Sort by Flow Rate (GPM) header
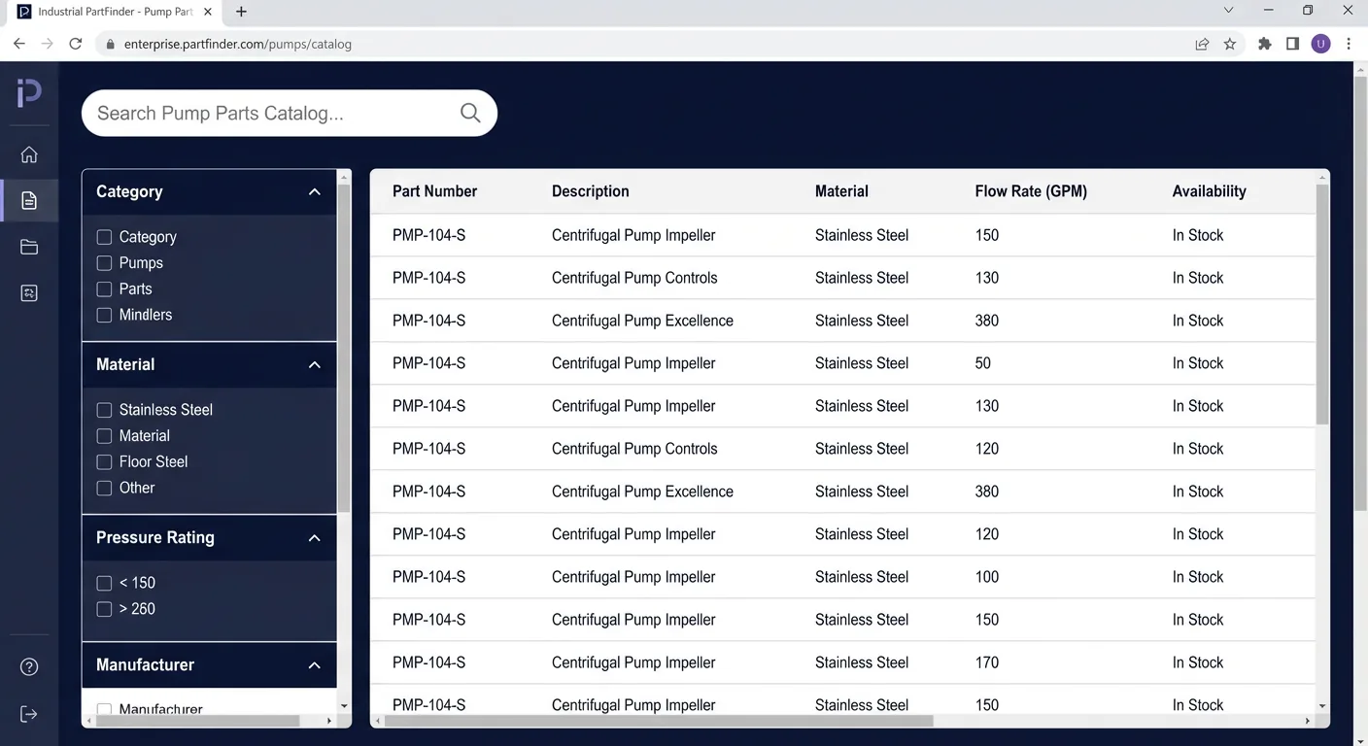This screenshot has height=746, width=1368. [x=1031, y=191]
